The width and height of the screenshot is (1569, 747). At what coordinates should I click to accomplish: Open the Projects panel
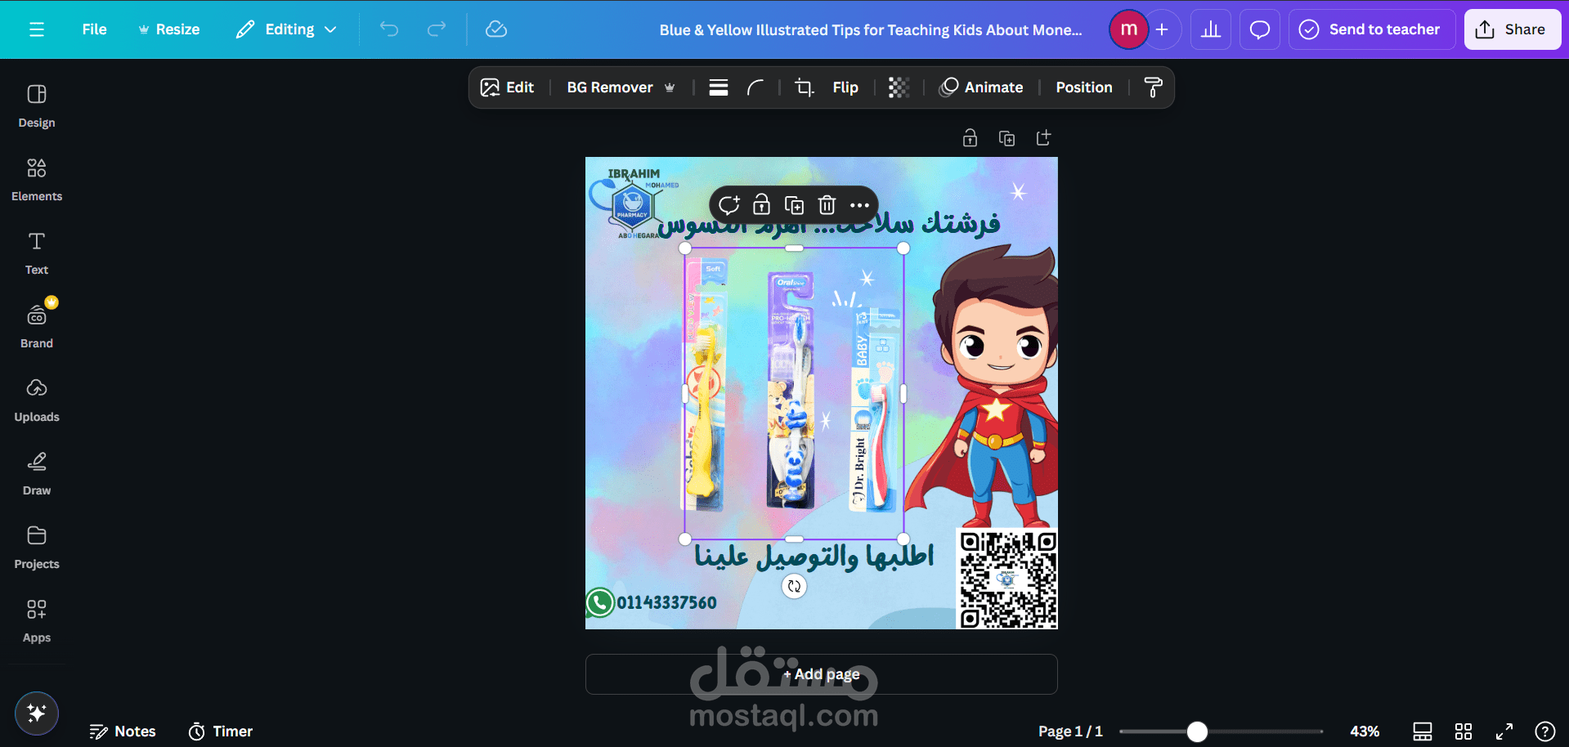[x=37, y=548]
